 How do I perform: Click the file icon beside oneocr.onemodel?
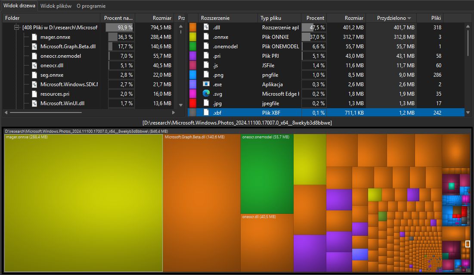pyautogui.click(x=34, y=56)
